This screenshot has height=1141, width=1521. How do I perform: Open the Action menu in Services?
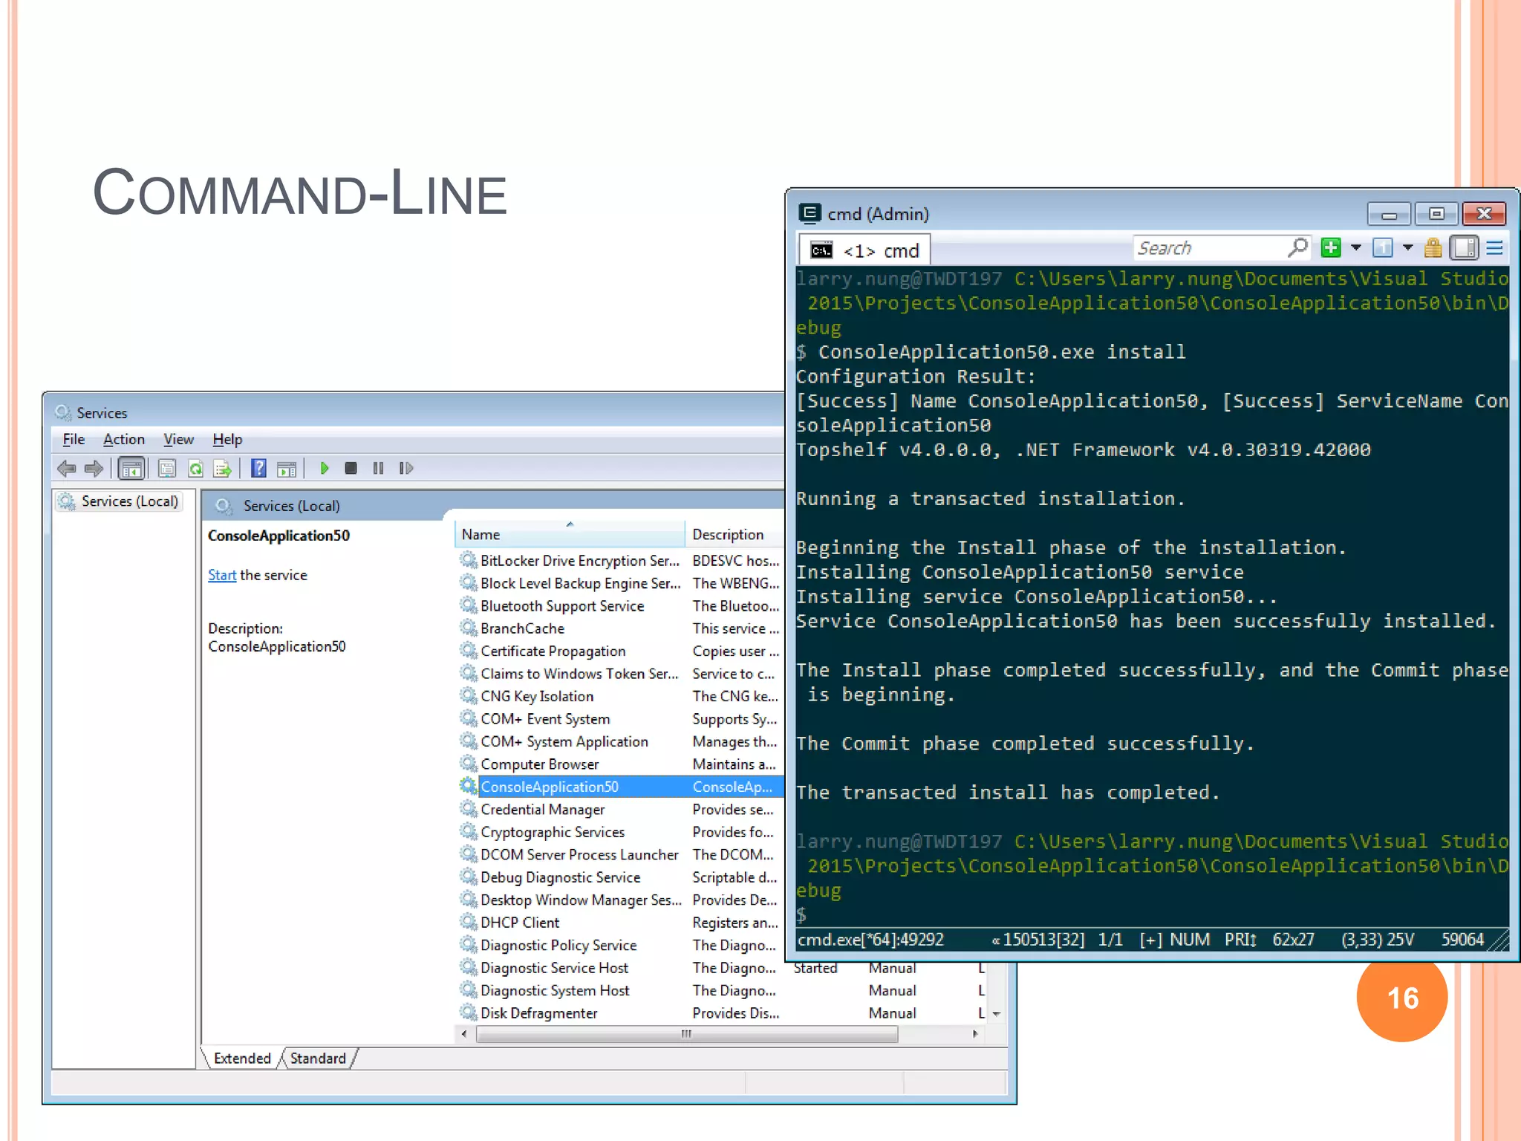tap(124, 440)
